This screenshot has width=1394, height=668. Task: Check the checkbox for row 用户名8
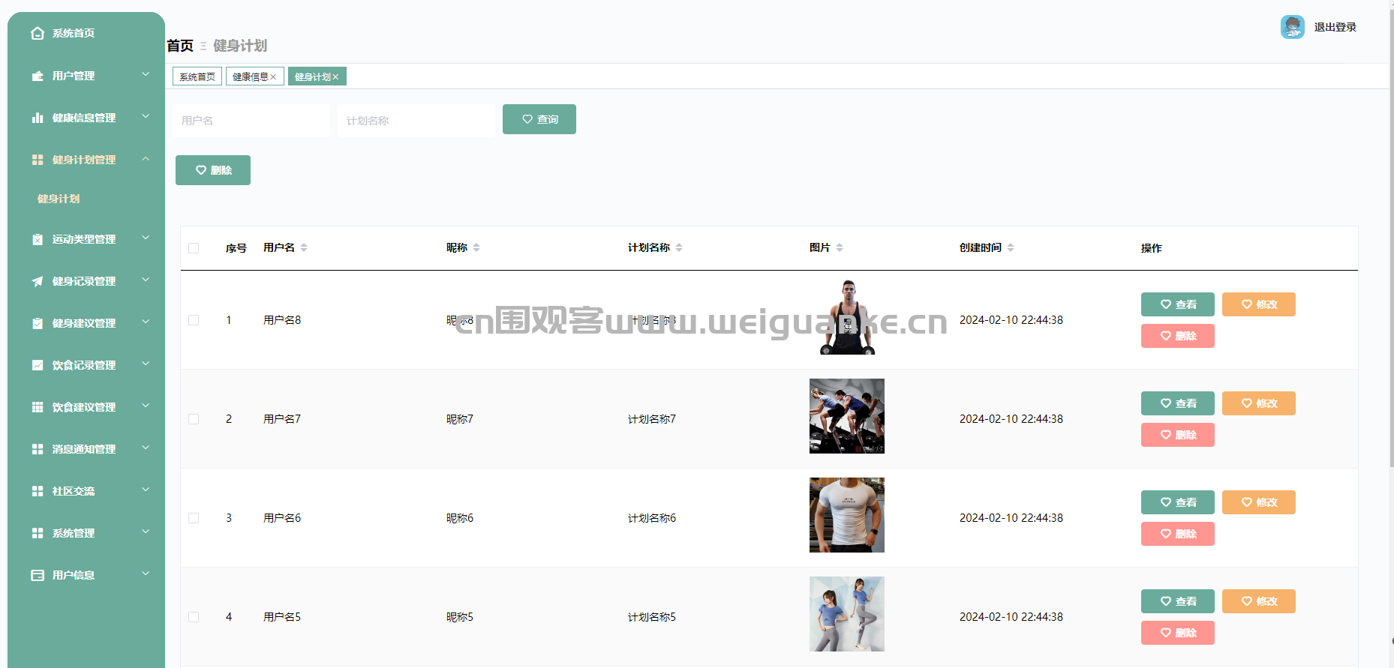(194, 320)
